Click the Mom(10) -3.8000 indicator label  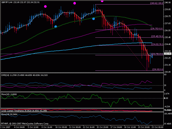[x=9, y=94]
